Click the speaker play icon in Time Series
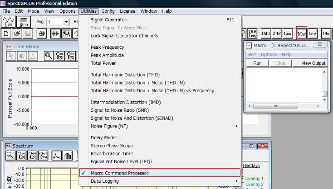This screenshot has height=189, width=333. point(22,56)
